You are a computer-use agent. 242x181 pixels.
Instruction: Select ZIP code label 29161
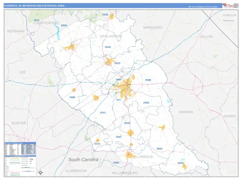click(x=103, y=113)
